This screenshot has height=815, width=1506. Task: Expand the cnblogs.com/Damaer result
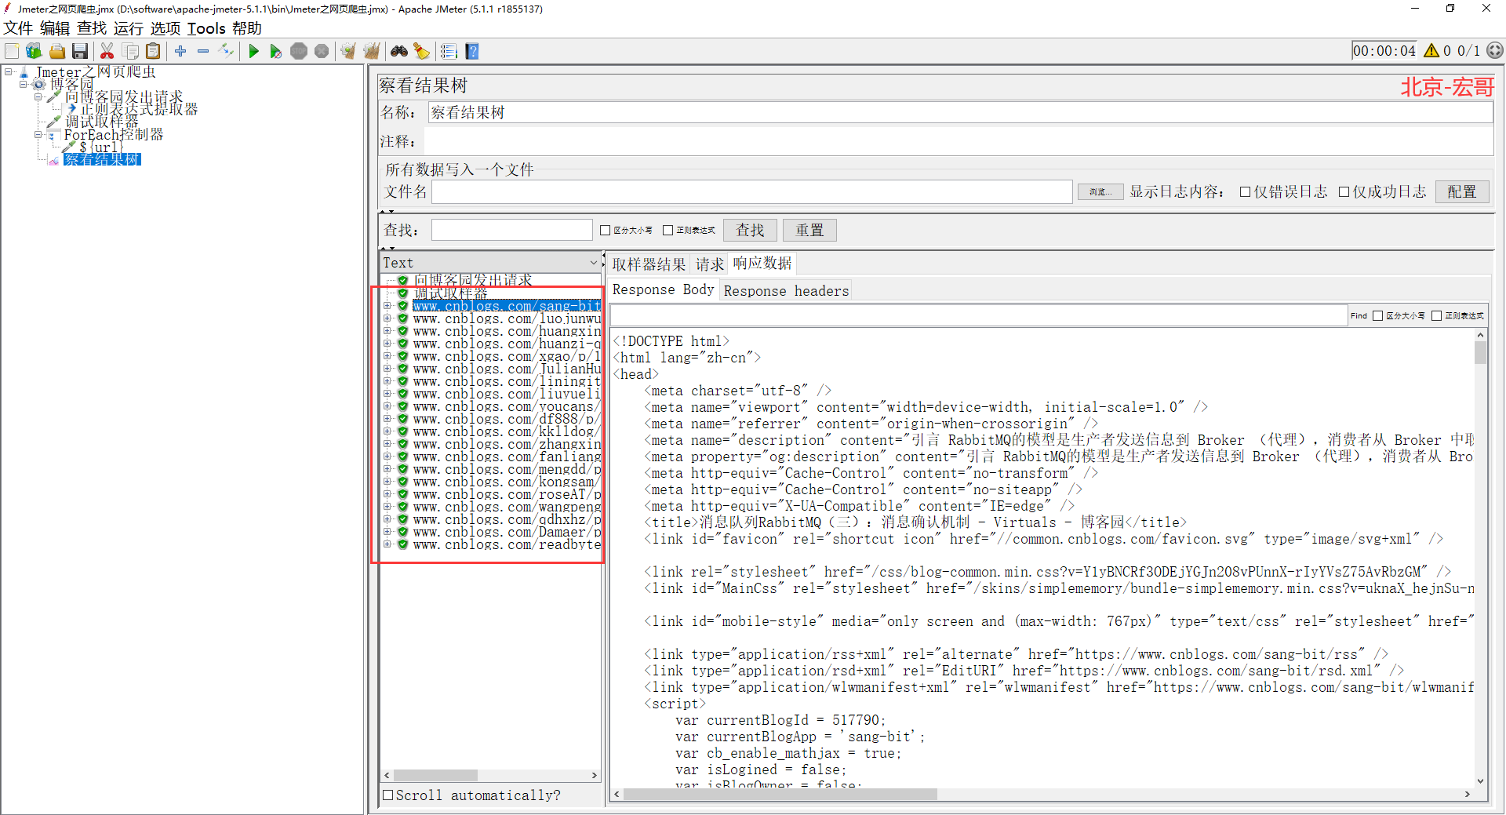[x=387, y=532]
